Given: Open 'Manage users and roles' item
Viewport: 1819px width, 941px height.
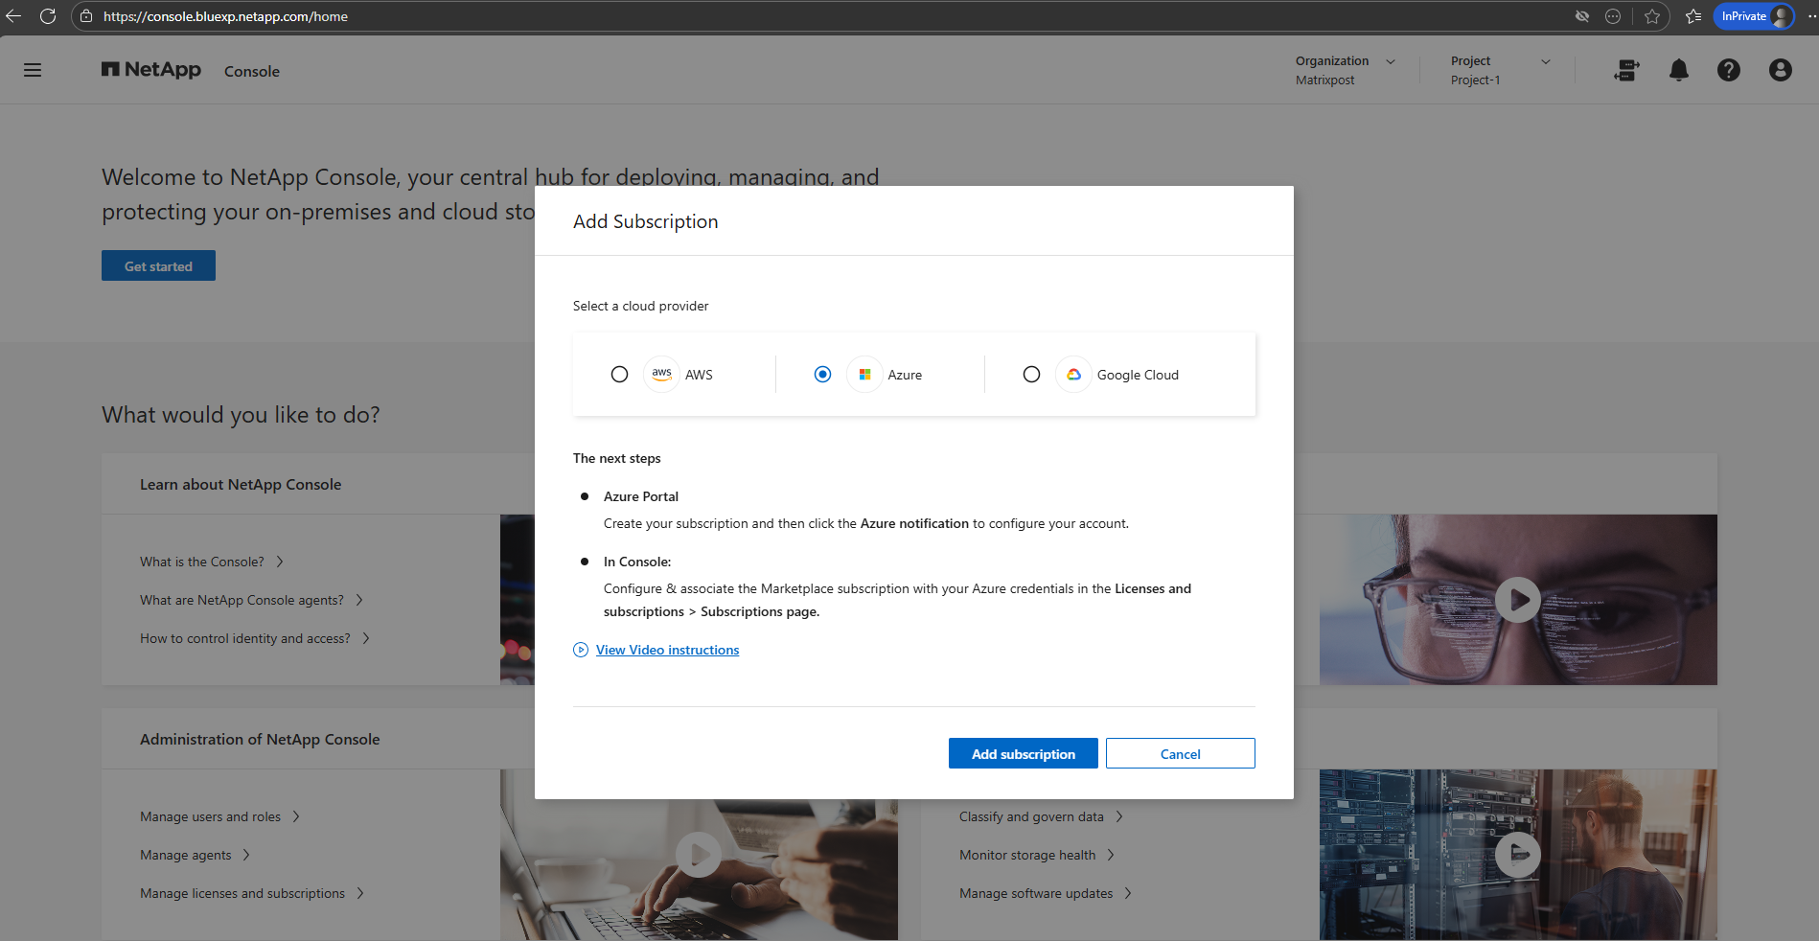Looking at the screenshot, I should coord(211,816).
